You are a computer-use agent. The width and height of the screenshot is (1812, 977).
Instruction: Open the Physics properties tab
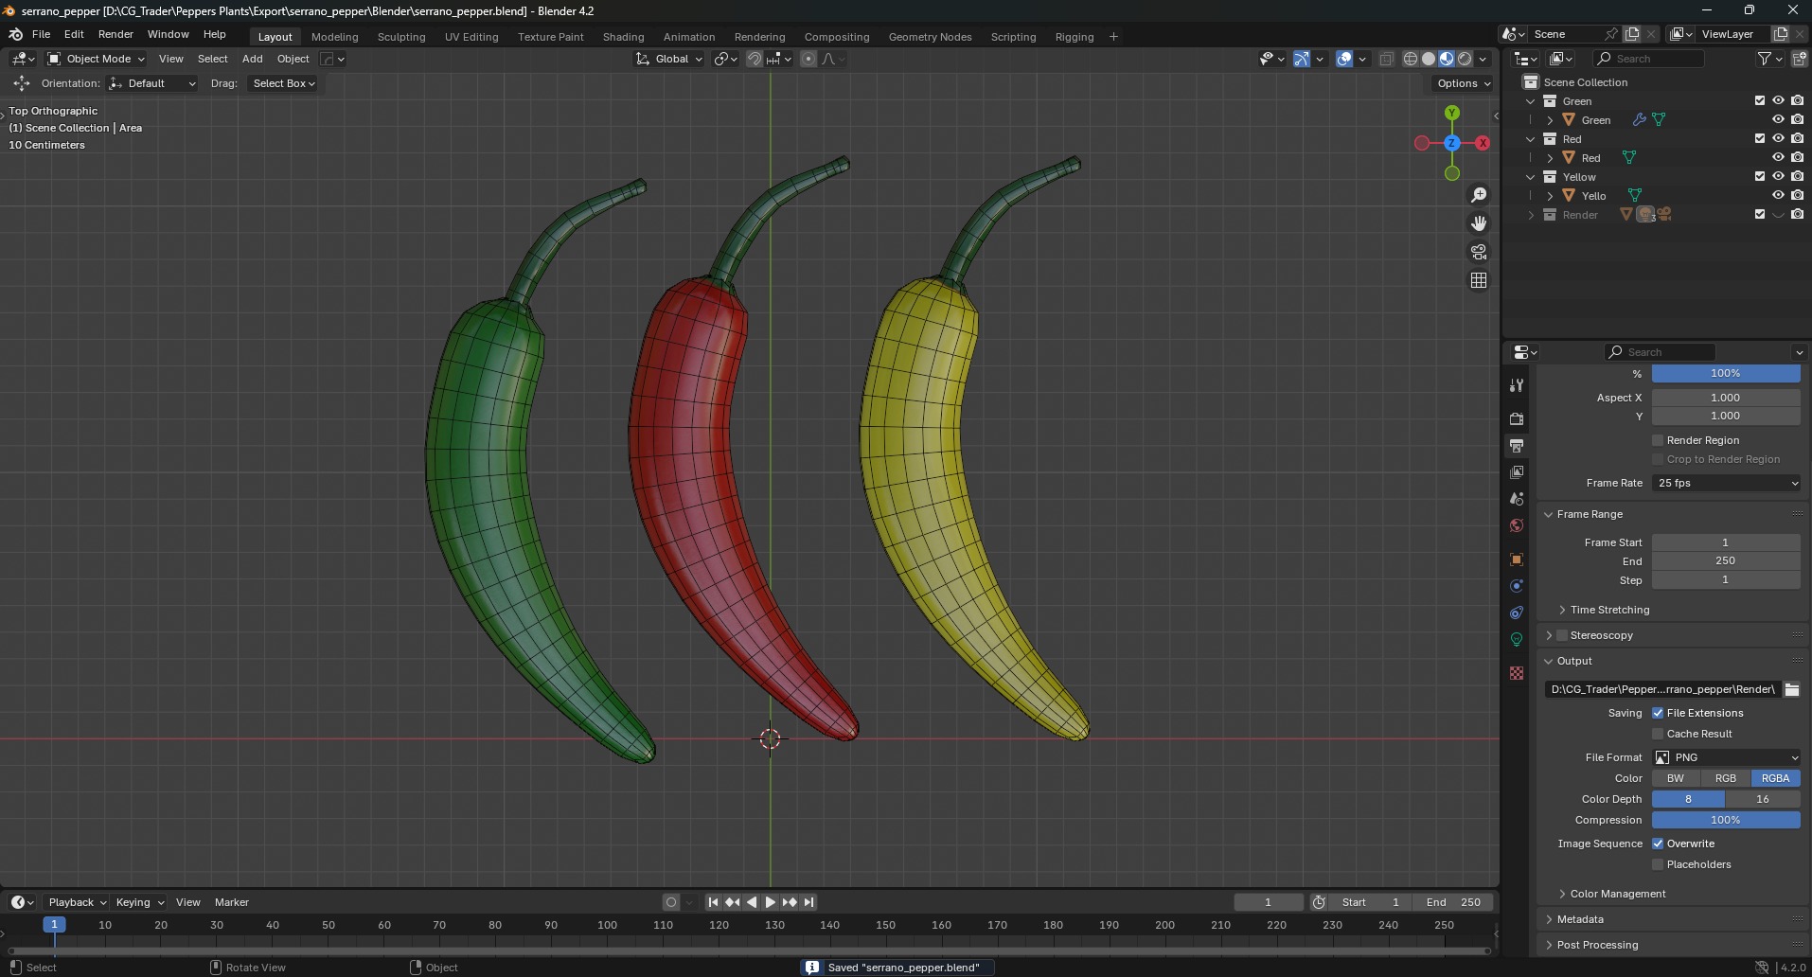tap(1517, 586)
